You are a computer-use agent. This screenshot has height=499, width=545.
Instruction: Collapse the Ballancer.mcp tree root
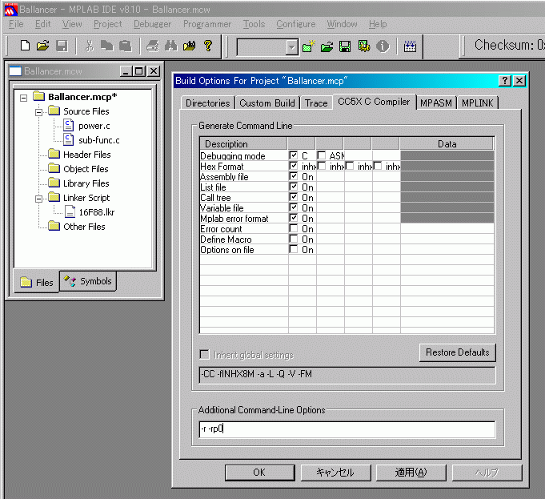pyautogui.click(x=24, y=98)
